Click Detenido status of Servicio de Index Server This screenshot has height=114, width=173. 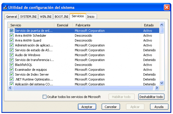149,74
